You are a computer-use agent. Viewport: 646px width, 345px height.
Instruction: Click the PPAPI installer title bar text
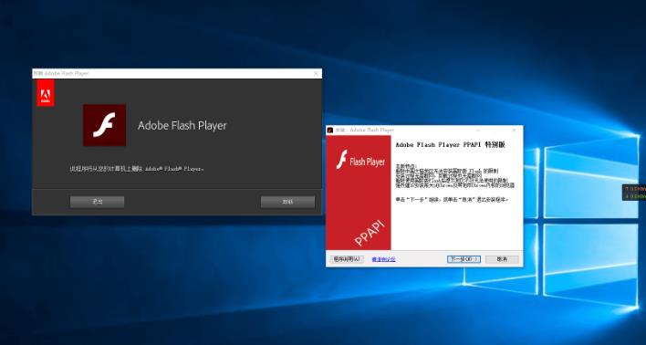click(365, 131)
